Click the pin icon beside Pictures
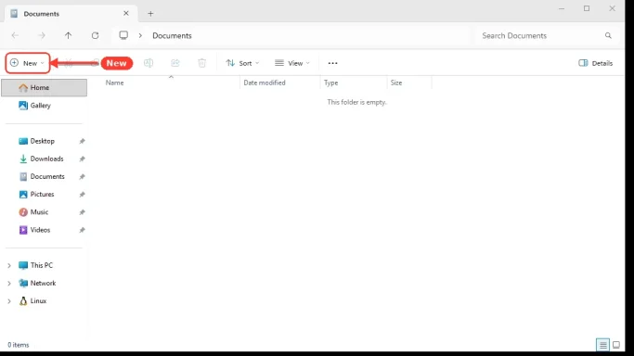This screenshot has width=634, height=356. (82, 194)
